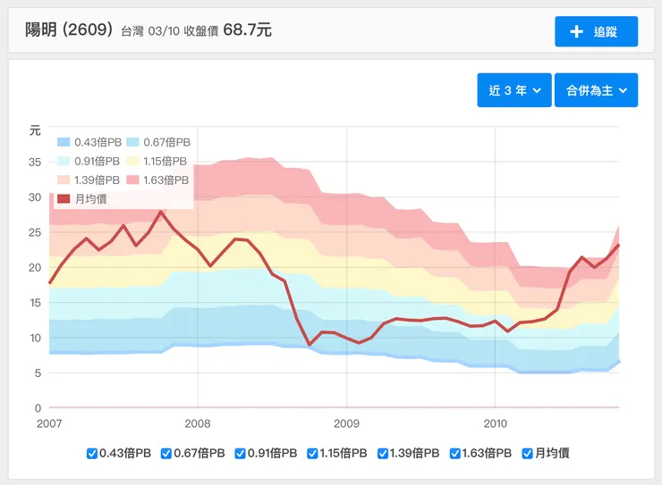The height and width of the screenshot is (485, 662).
Task: Click the 68.7元 closing price
Action: click(248, 29)
